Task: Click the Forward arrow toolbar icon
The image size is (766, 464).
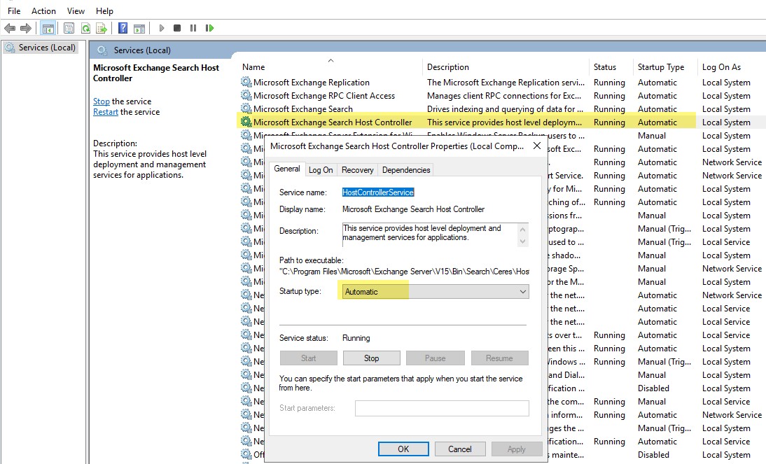Action: tap(25, 28)
